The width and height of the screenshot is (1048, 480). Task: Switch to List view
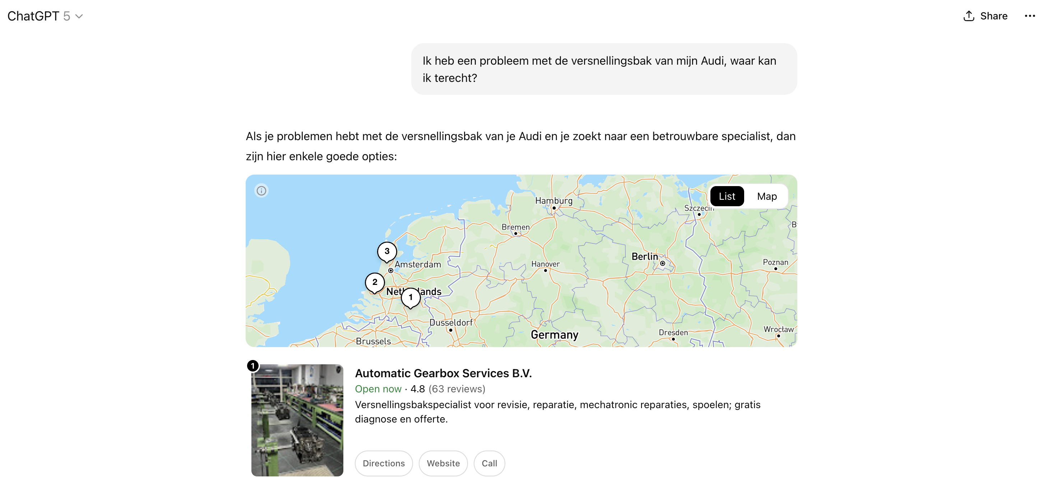727,196
